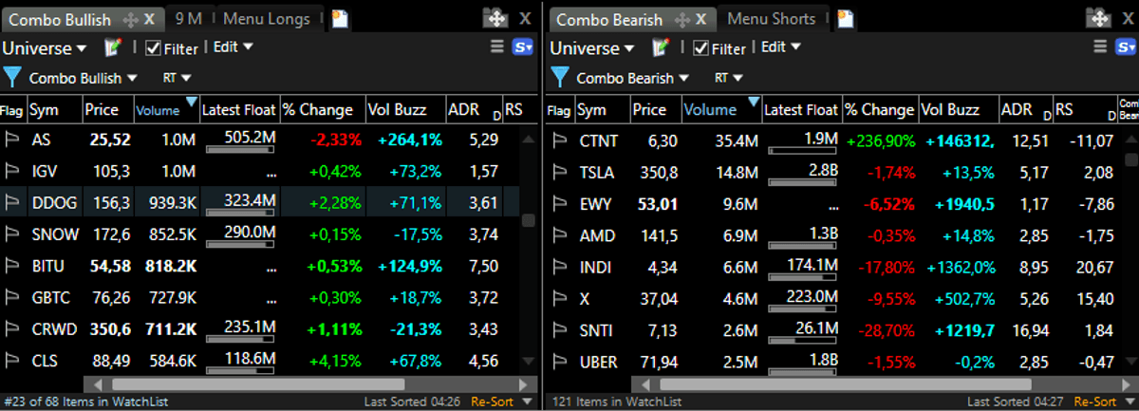
Task: Flag the DDOG row
Action: click(13, 202)
